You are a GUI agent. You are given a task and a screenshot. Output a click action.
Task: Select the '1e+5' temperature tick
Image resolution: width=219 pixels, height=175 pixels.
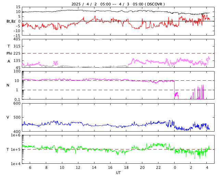coord(16,149)
